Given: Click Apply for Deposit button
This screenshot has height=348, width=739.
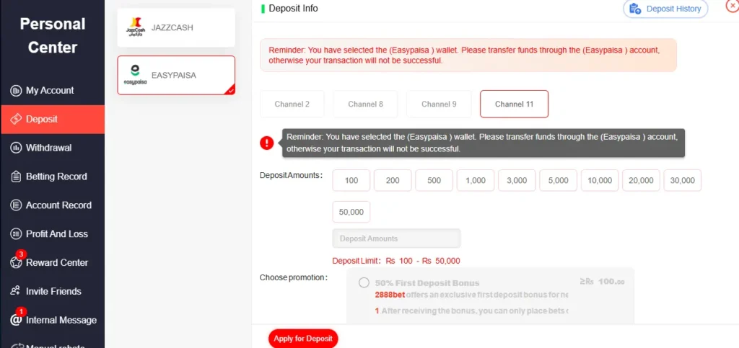Looking at the screenshot, I should pos(303,339).
